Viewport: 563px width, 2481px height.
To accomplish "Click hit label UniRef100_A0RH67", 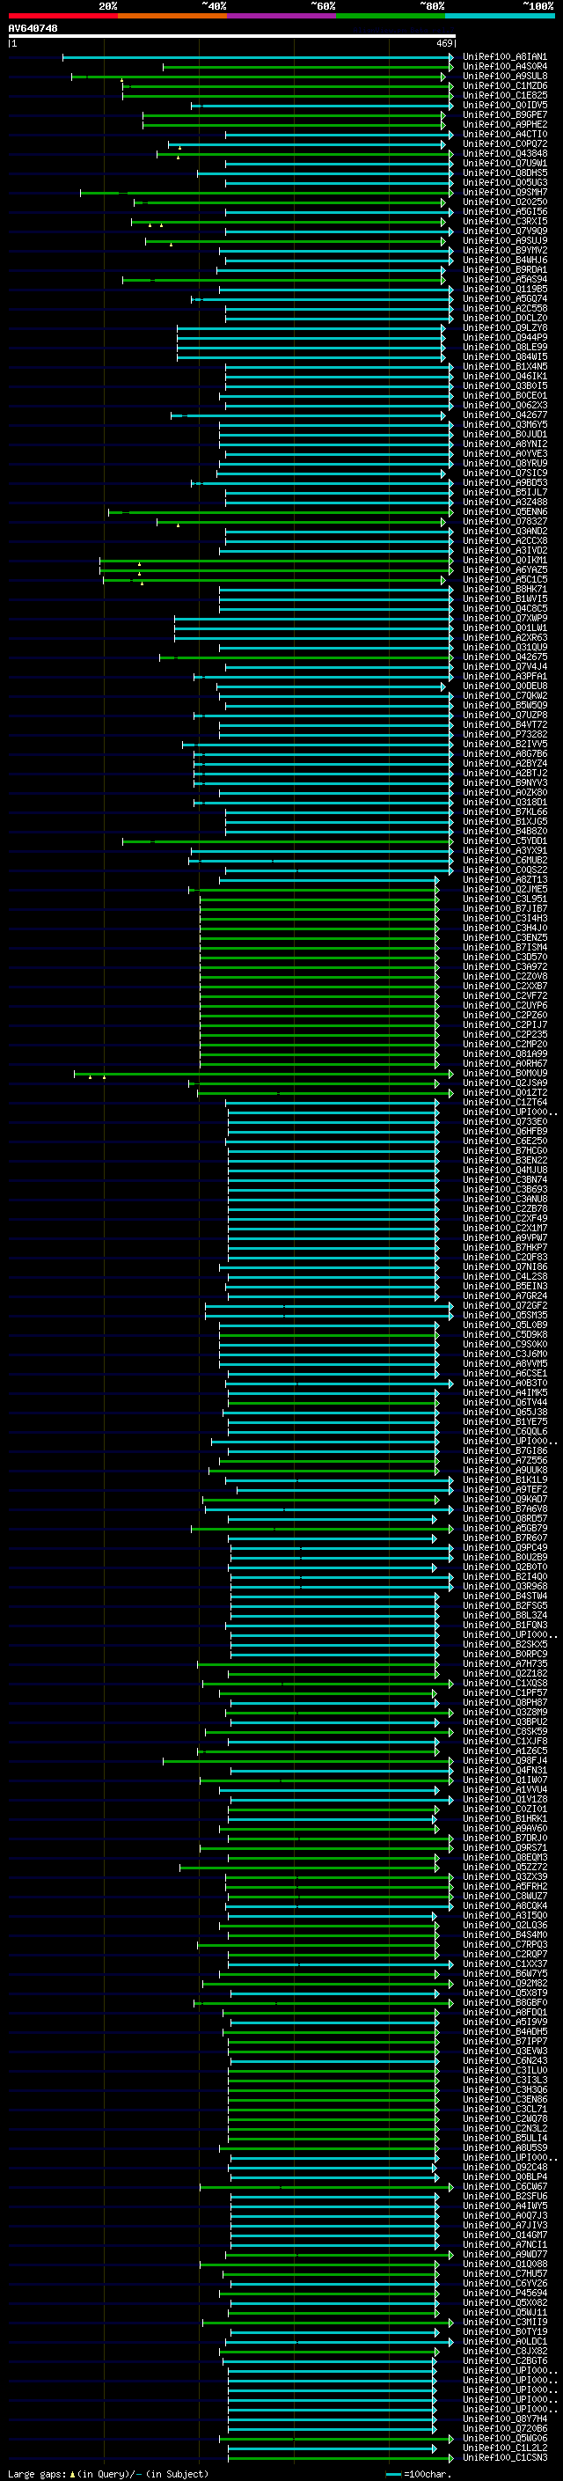I will [x=504, y=1063].
